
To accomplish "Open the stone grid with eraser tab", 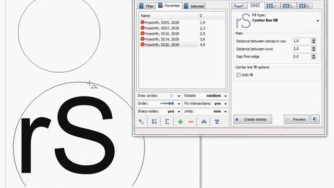I will click(304, 6).
